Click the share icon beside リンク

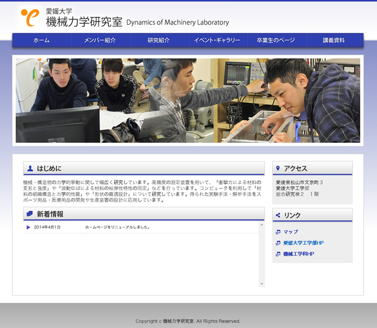[x=278, y=215]
